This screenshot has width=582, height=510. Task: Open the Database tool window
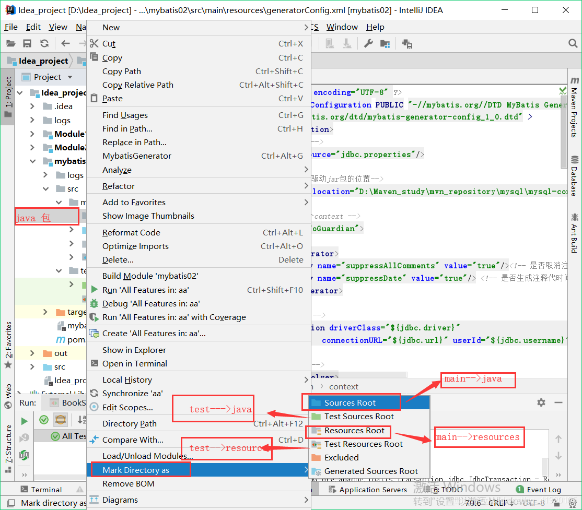pos(574,176)
